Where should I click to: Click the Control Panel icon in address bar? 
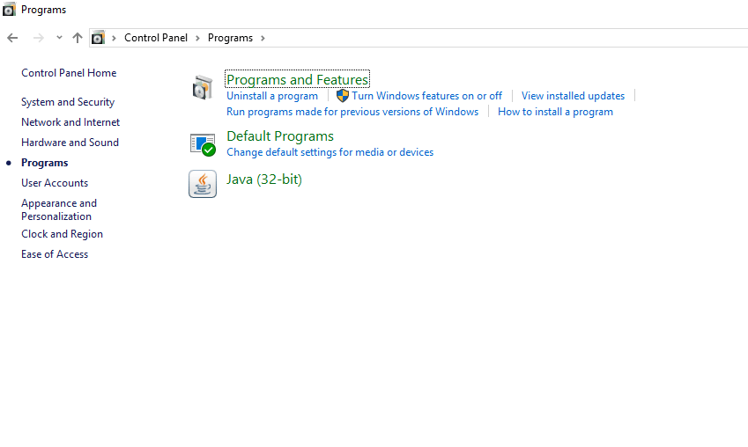98,38
